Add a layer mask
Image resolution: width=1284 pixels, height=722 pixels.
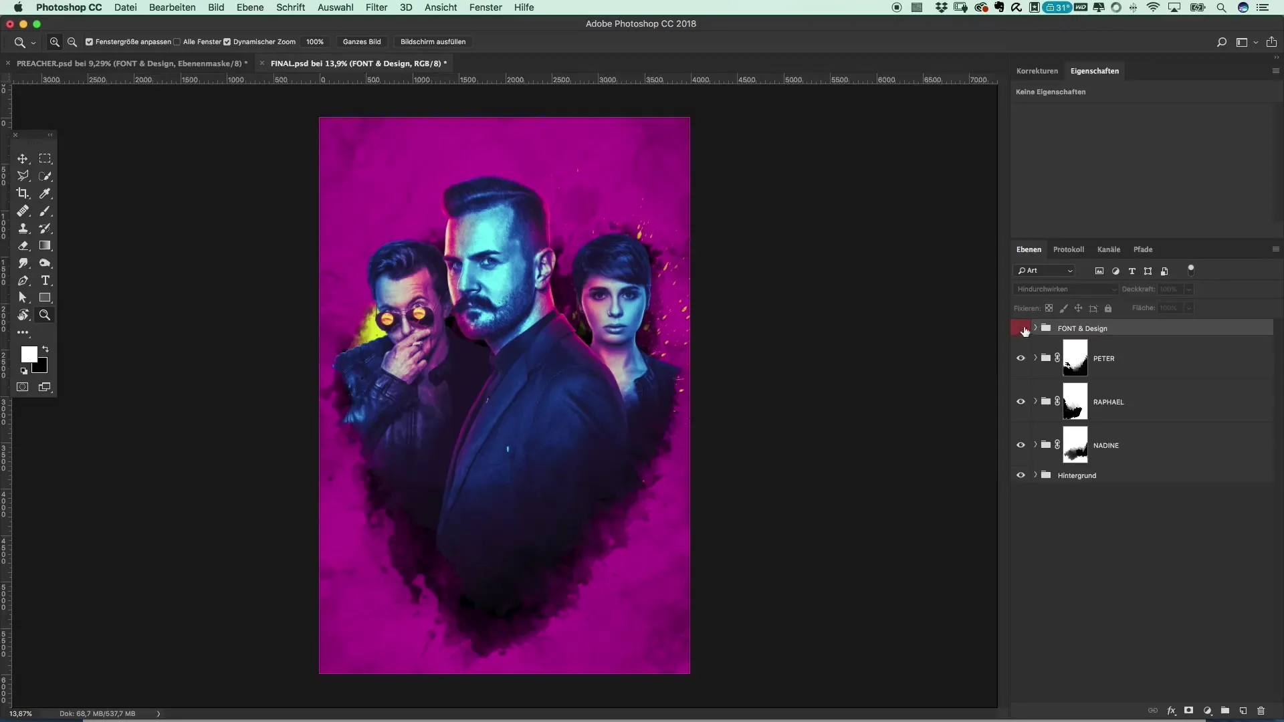(x=1189, y=711)
